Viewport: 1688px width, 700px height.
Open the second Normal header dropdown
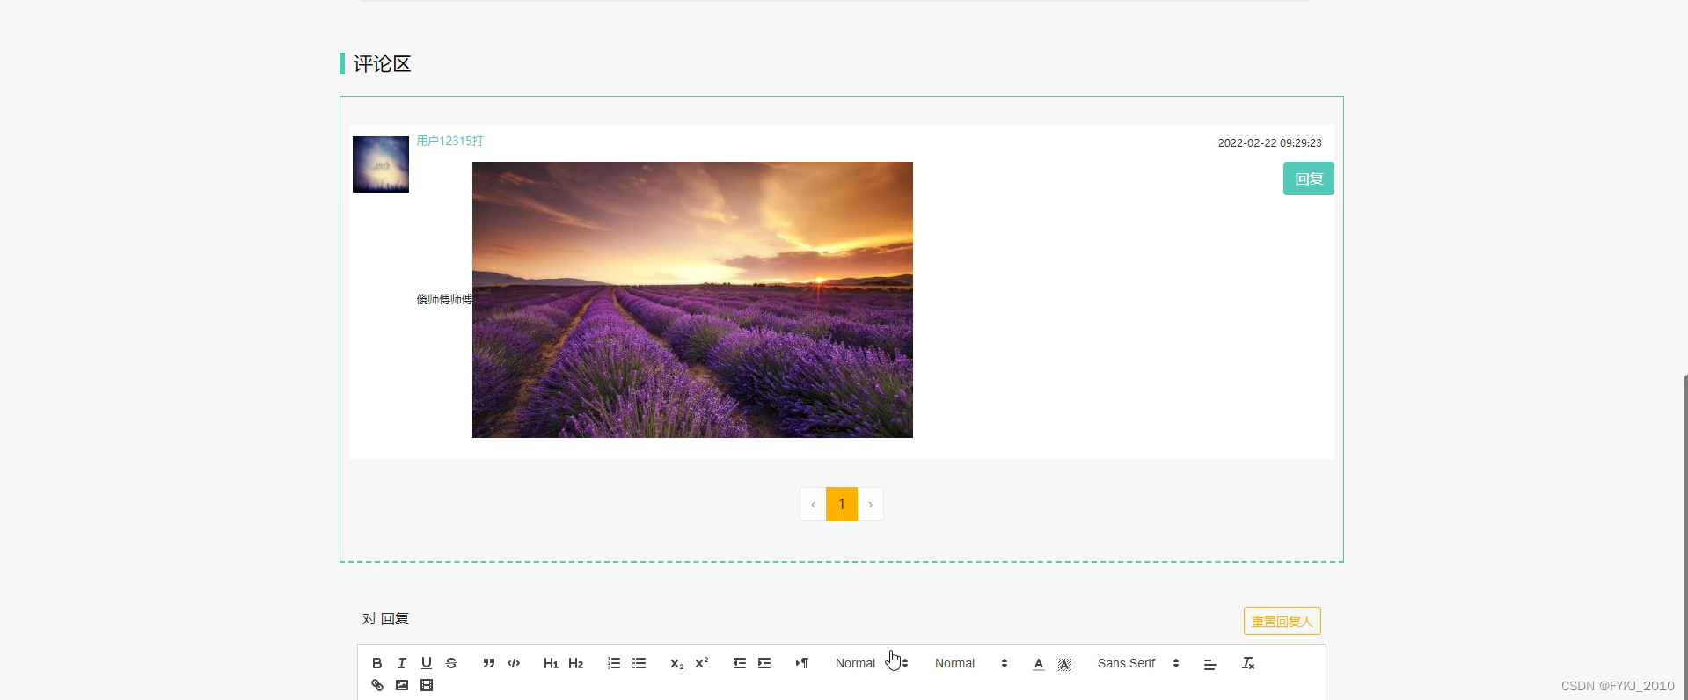[970, 663]
